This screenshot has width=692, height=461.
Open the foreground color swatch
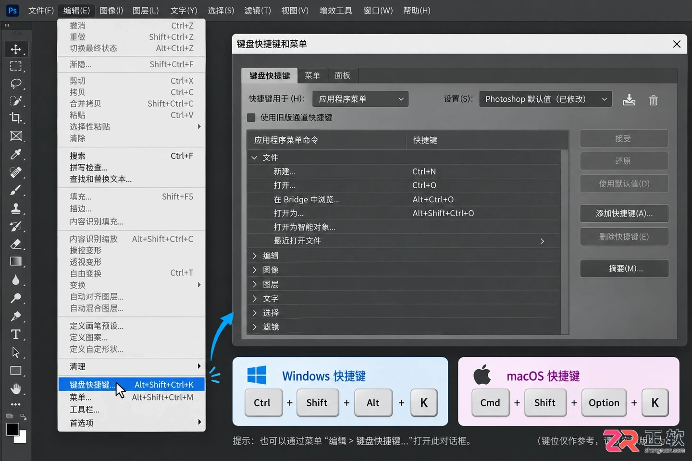12,429
